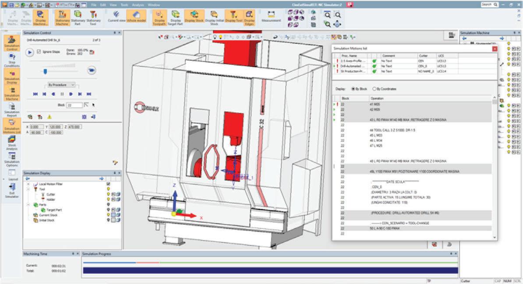The width and height of the screenshot is (523, 284).
Task: Close the Simulation Motions list window
Action: [495, 49]
